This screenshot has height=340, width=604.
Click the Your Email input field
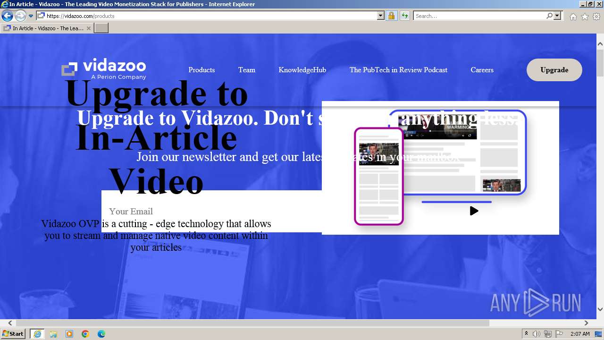pos(211,211)
